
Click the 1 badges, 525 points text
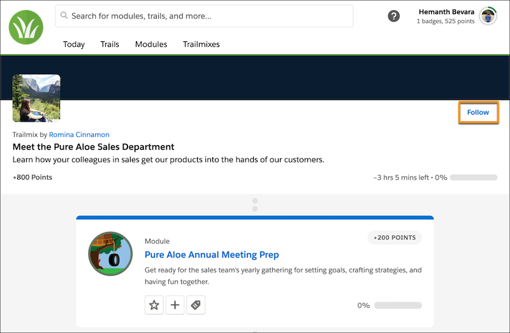pos(446,21)
